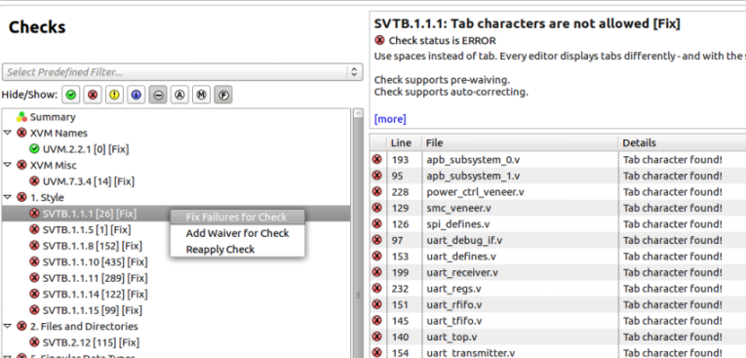Toggle fixable checks filter (F icon)
This screenshot has width=746, height=358.
click(x=223, y=95)
